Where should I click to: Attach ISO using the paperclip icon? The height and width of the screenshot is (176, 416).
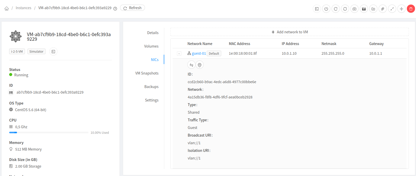pos(383,9)
